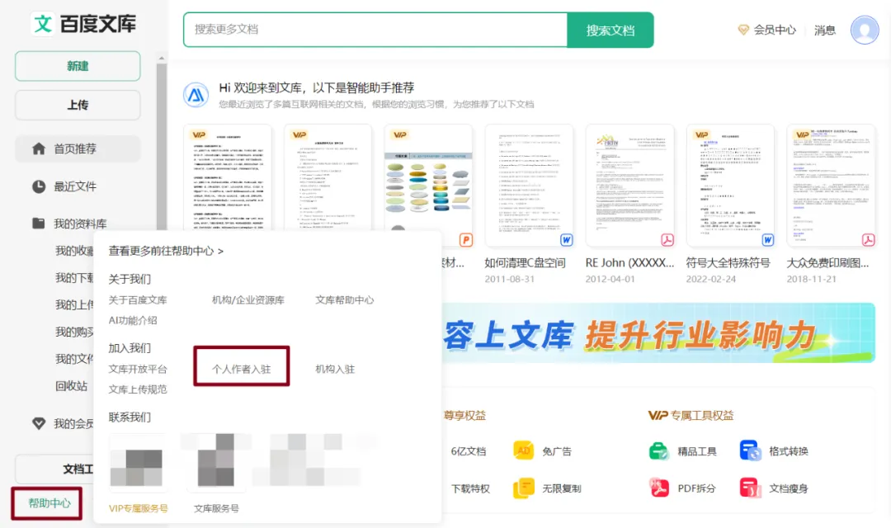891x528 pixels.
Task: Click the 如何清理C盘空间 title
Action: (525, 262)
